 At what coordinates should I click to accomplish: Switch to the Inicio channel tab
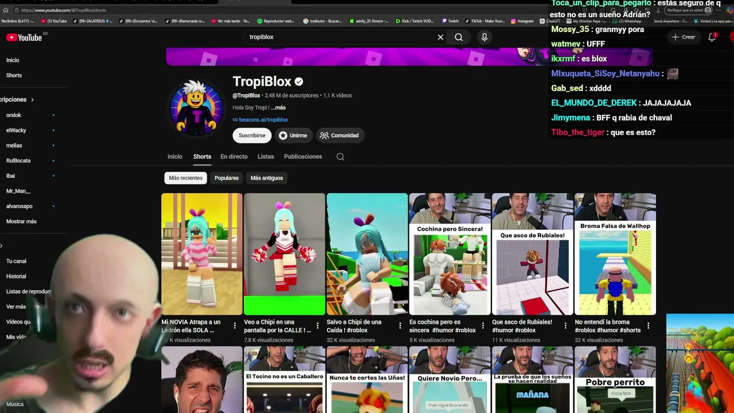(x=175, y=157)
